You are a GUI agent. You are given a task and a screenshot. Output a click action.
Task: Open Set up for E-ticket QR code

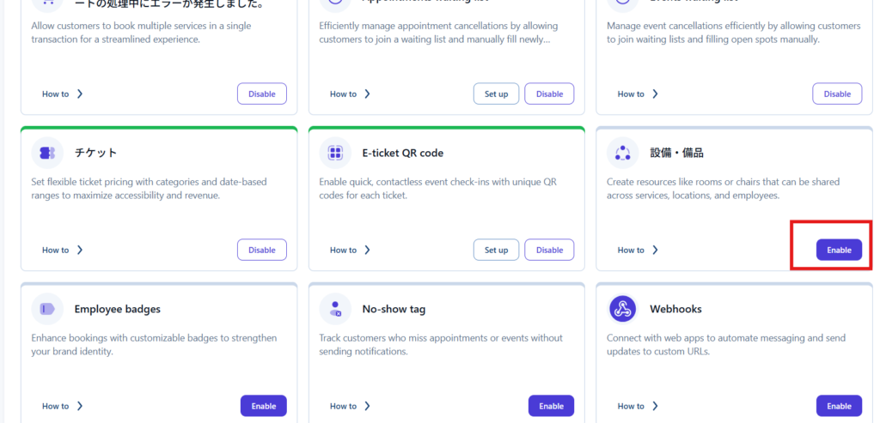click(496, 250)
